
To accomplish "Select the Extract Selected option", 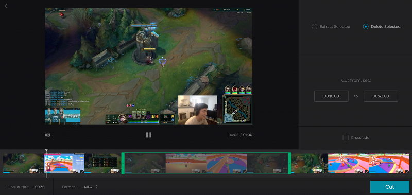I will click(x=331, y=27).
